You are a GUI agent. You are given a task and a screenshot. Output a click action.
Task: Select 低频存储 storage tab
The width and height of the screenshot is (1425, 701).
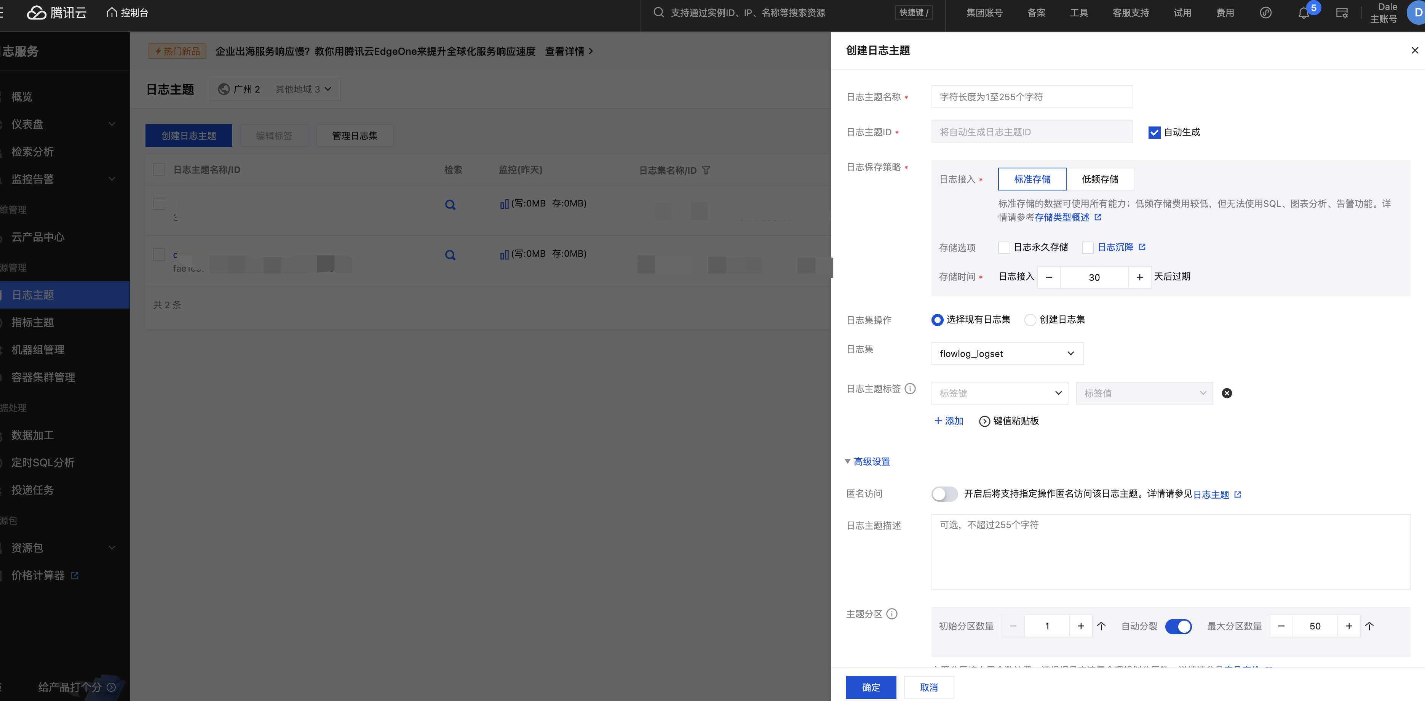click(1100, 179)
